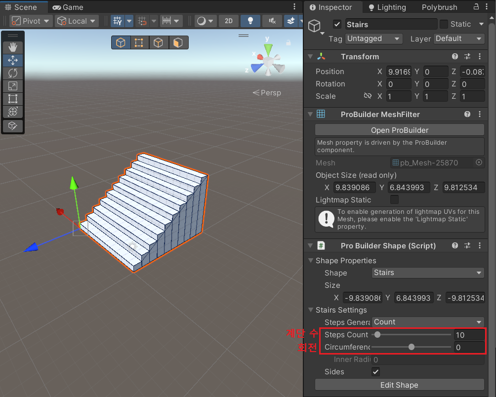This screenshot has width=496, height=397.
Task: Uncheck the Sides checkbox
Action: [x=376, y=372]
